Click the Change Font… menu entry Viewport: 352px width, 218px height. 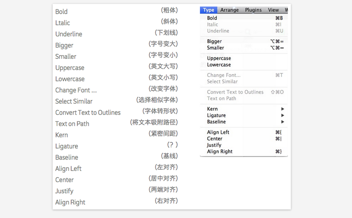click(x=224, y=75)
